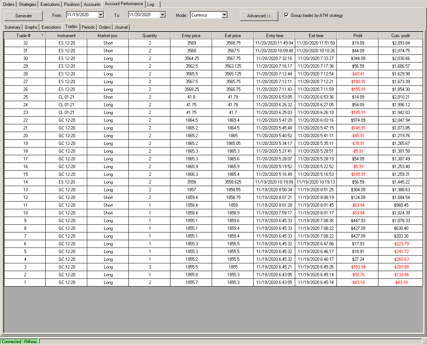
Task: Sort by Cum. profit column header
Action: pos(400,36)
